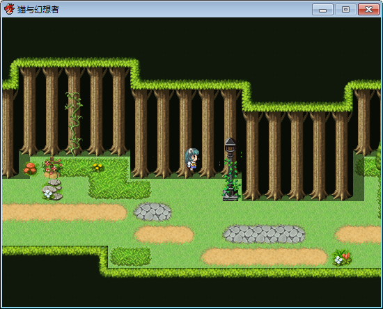Click the wooden signpost wrapped in red flowers

[52, 167]
